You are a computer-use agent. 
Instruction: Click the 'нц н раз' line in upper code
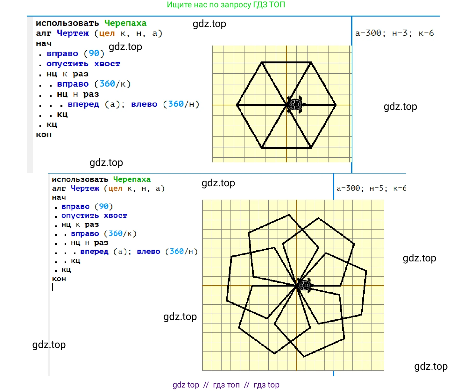point(78,94)
